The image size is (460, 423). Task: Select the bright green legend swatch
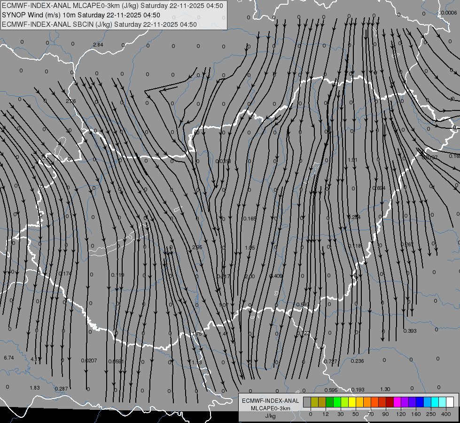coord(337,402)
